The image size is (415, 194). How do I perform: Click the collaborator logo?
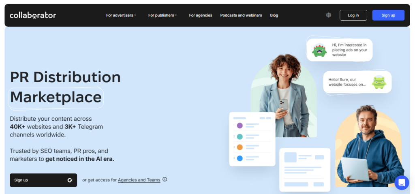[33, 15]
